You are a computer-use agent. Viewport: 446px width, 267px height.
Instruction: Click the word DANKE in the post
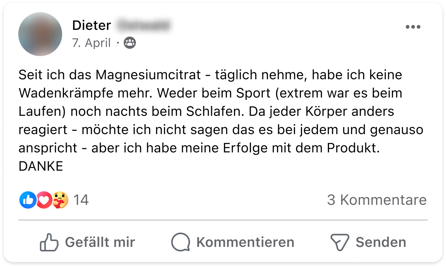pyautogui.click(x=41, y=166)
